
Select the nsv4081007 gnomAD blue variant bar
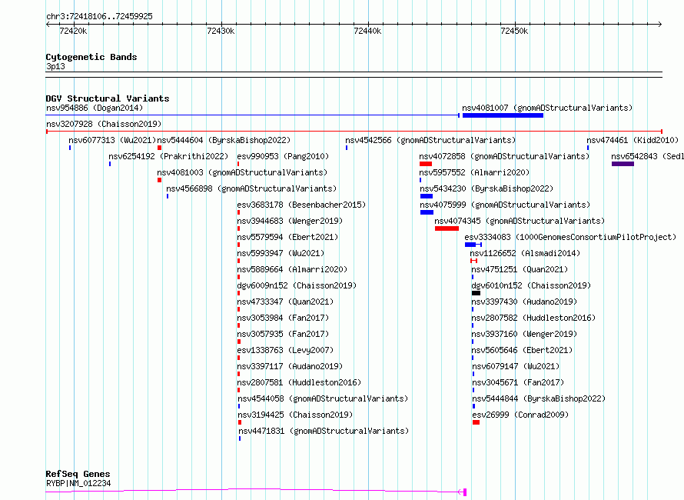pos(503,115)
